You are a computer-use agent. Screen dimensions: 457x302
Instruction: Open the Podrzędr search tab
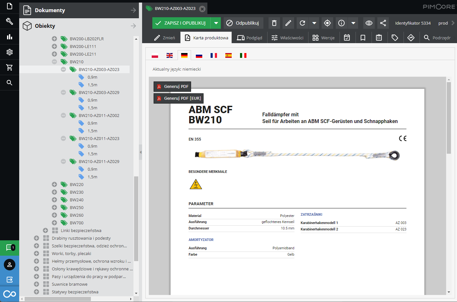(x=437, y=38)
